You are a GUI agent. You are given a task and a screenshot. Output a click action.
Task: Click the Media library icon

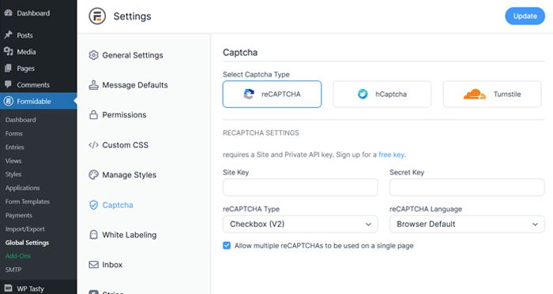tap(8, 51)
